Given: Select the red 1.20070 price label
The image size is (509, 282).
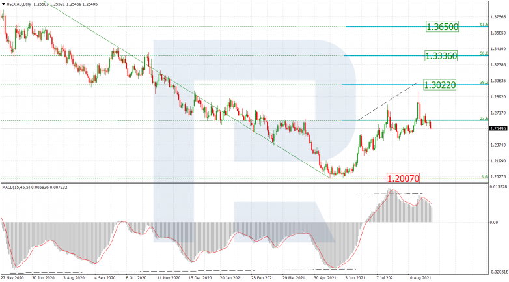Looking at the screenshot, I should (x=403, y=178).
